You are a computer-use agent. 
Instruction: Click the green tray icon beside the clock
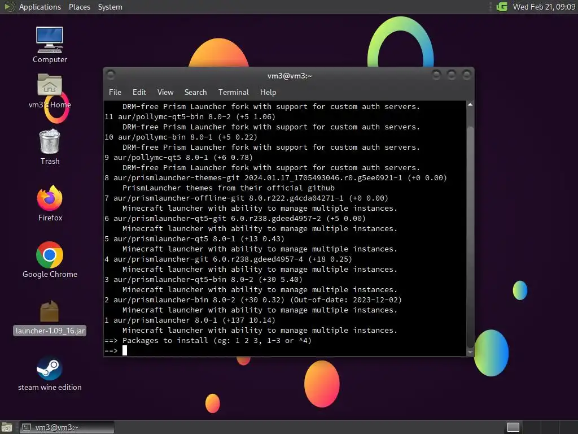tap(502, 7)
